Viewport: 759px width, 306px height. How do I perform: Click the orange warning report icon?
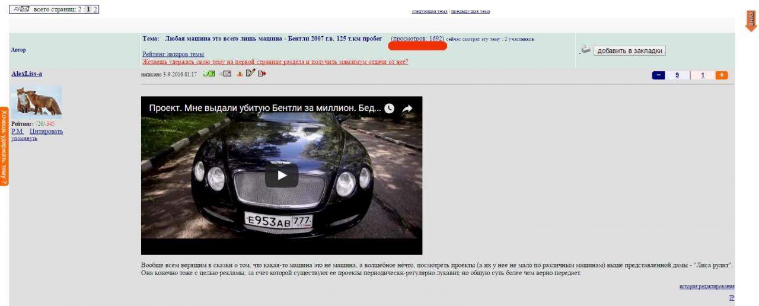coord(240,74)
